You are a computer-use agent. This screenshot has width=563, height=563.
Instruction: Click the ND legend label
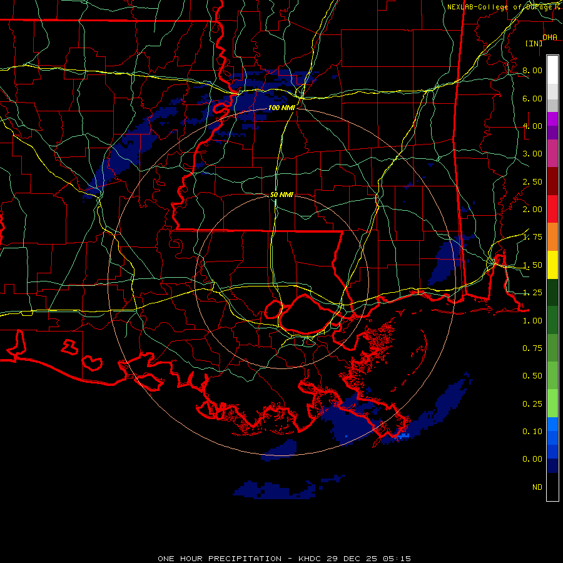537,487
